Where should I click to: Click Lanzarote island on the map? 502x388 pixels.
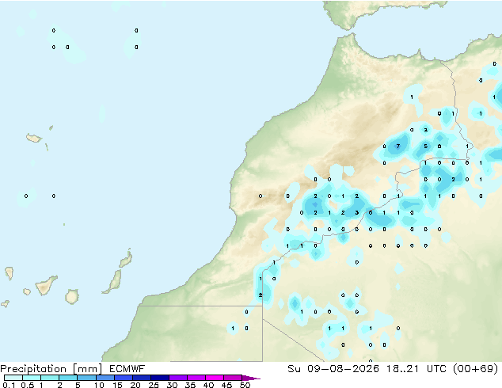coord(126,259)
